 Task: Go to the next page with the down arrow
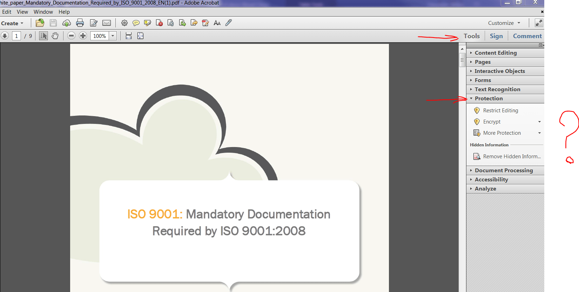pyautogui.click(x=5, y=36)
